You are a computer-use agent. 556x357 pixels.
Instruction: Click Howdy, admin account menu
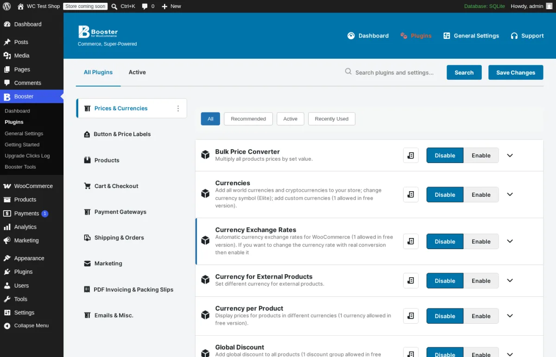[x=526, y=6]
